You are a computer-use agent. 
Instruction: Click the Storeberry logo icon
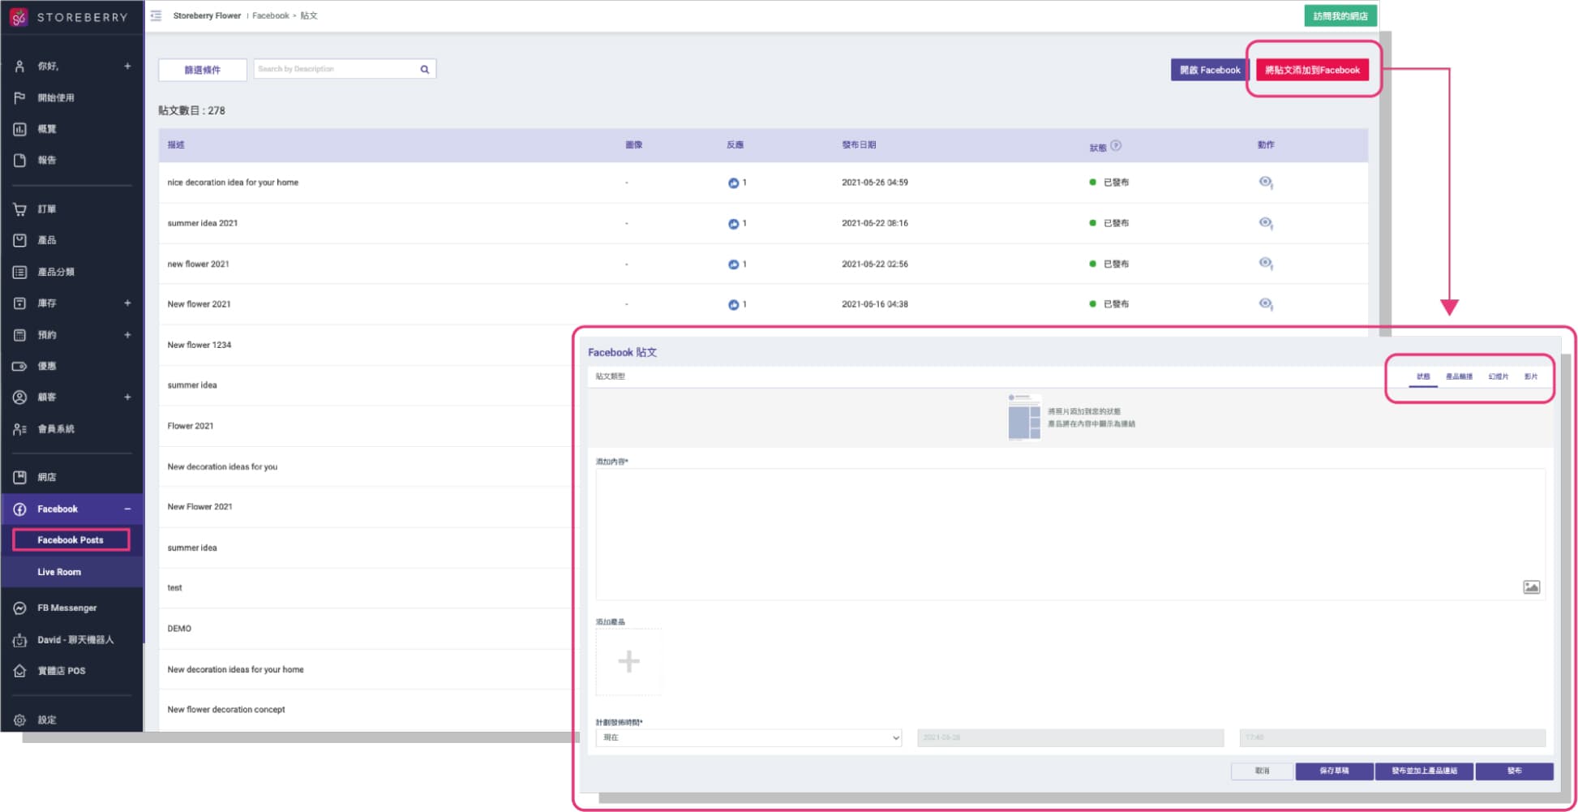click(19, 17)
